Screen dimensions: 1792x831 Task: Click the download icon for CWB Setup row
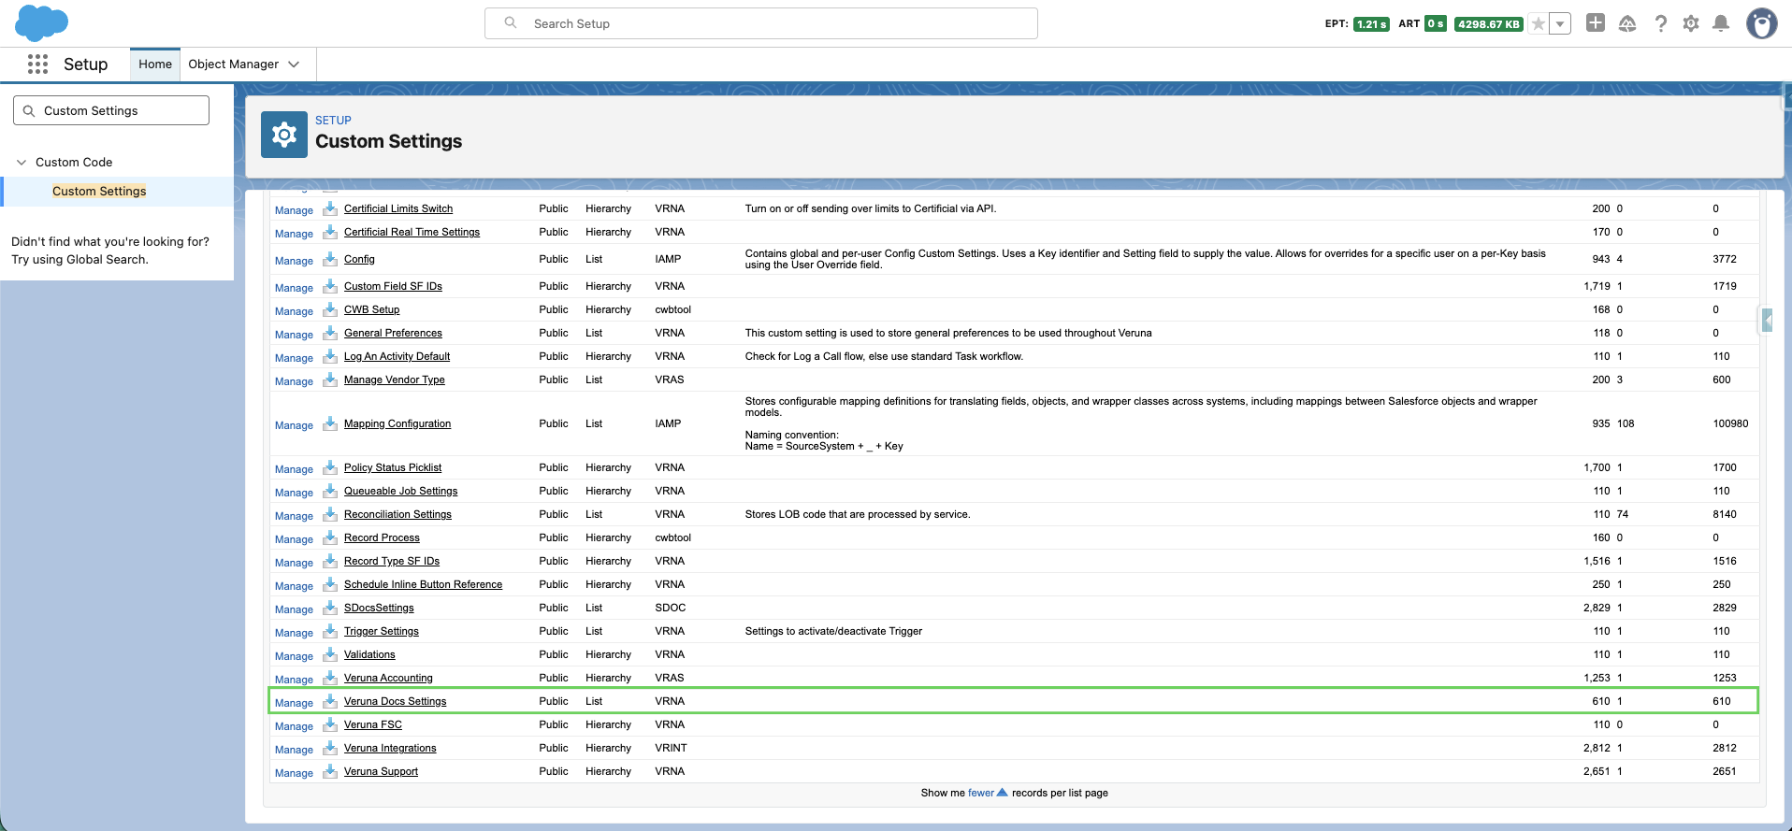[x=330, y=309]
